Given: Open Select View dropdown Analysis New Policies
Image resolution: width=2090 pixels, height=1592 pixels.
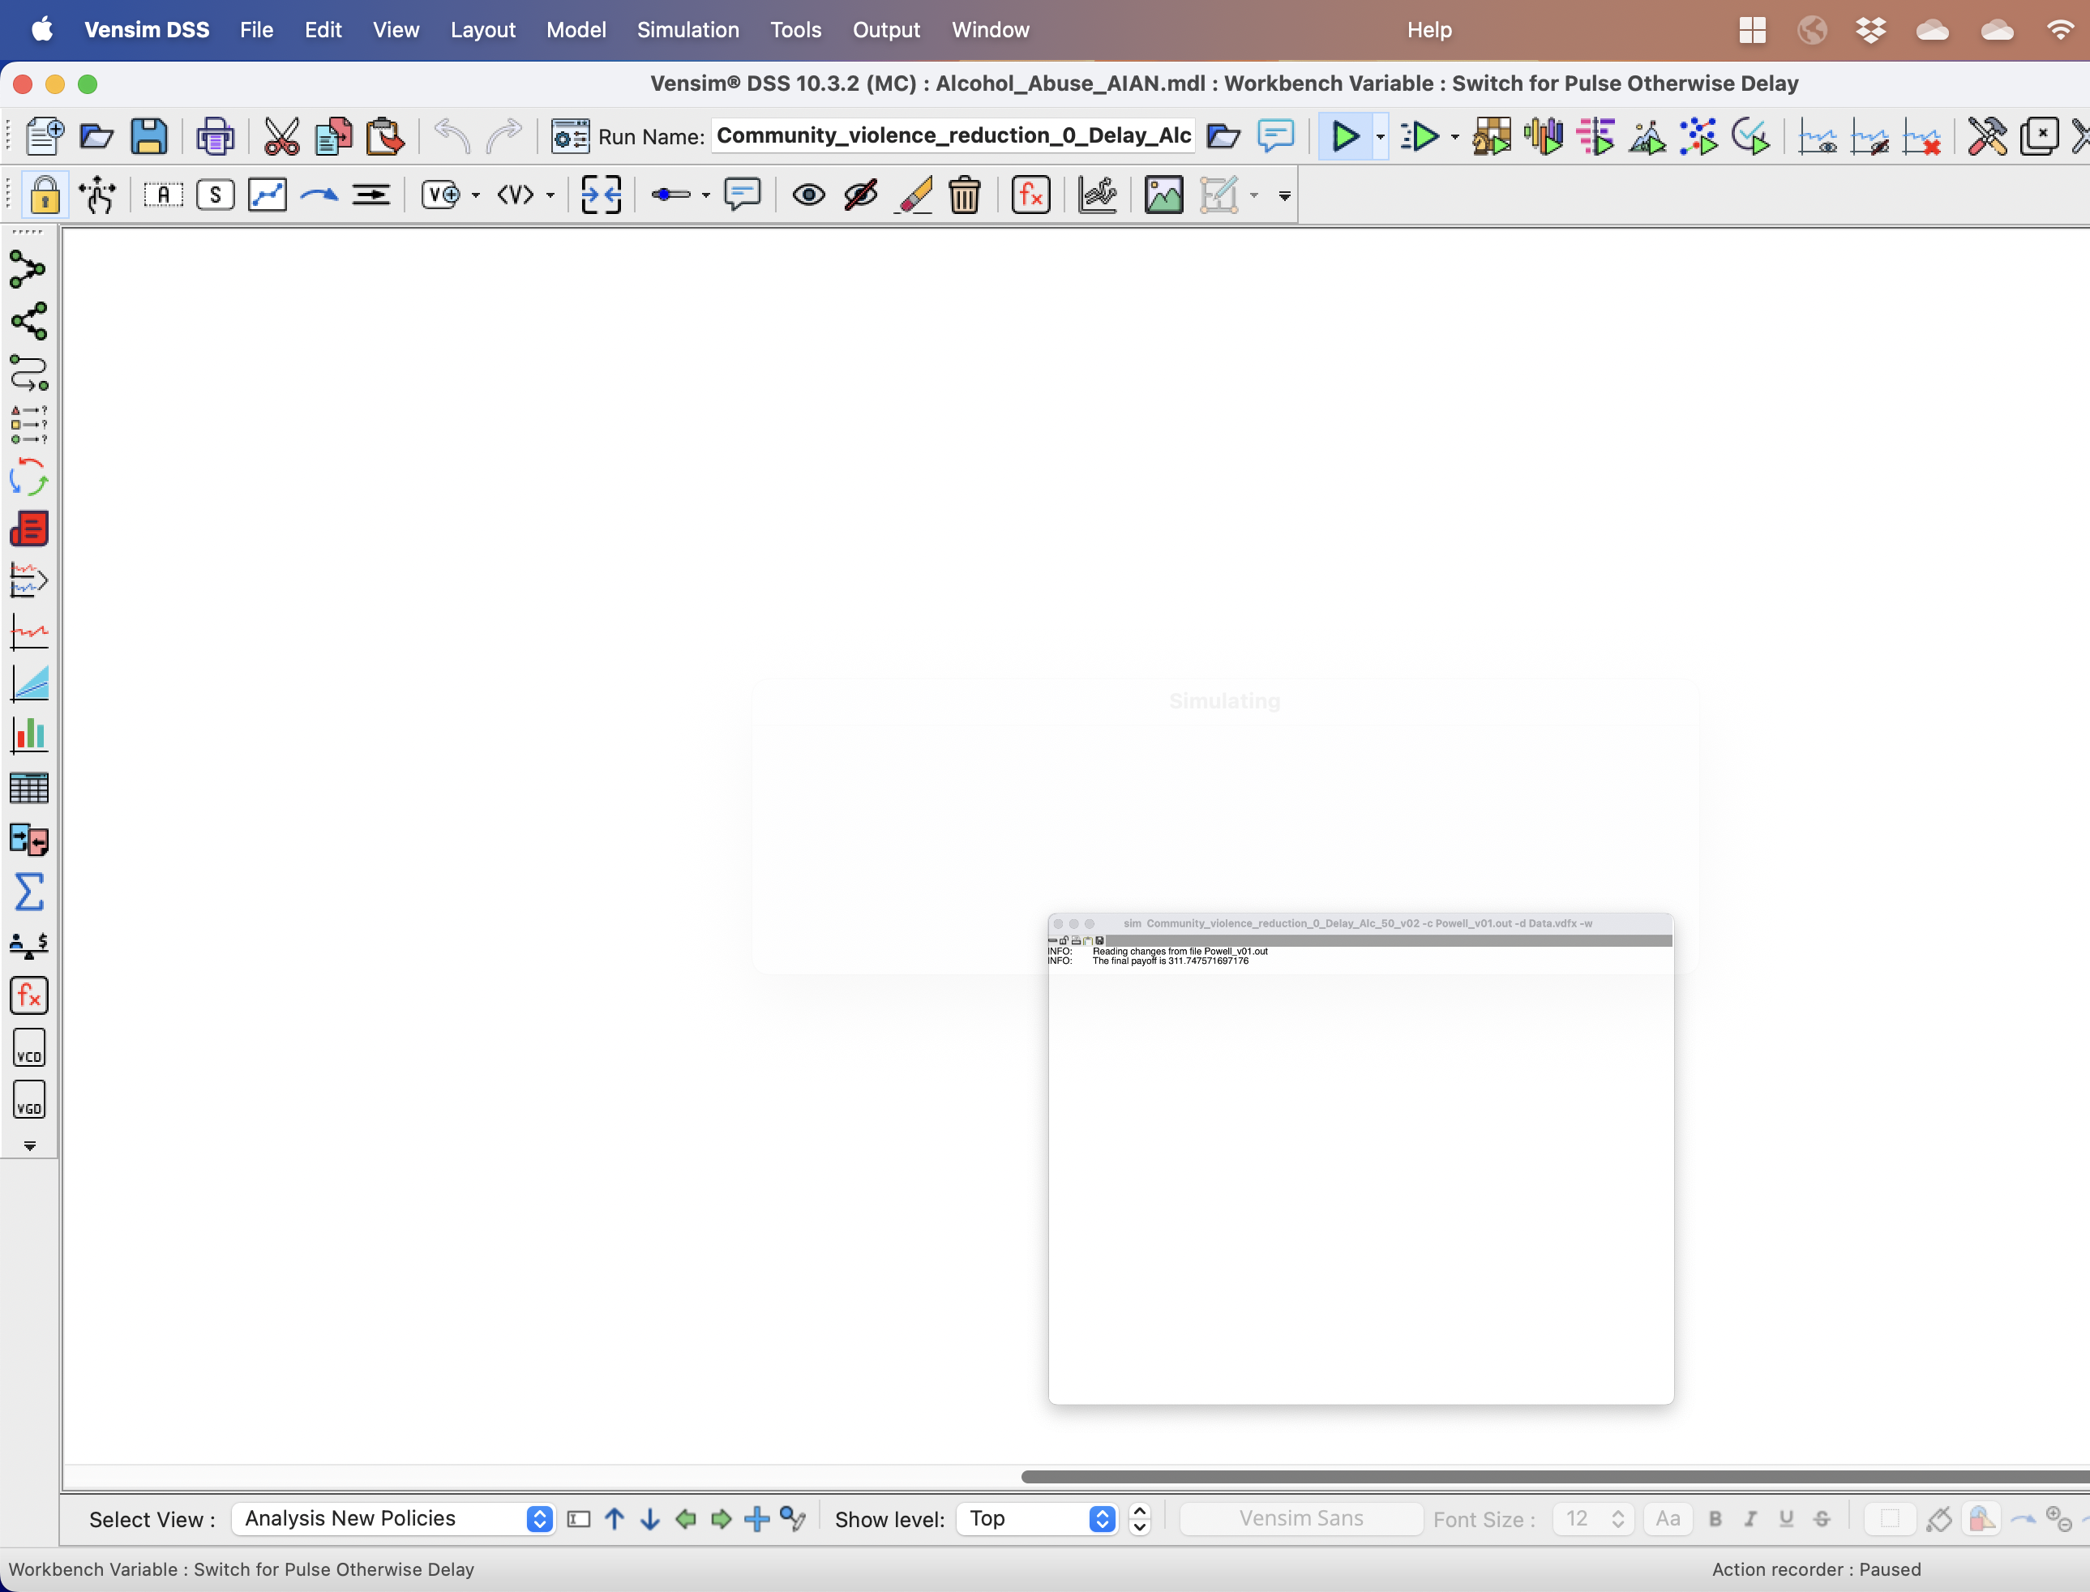Looking at the screenshot, I should [x=393, y=1519].
